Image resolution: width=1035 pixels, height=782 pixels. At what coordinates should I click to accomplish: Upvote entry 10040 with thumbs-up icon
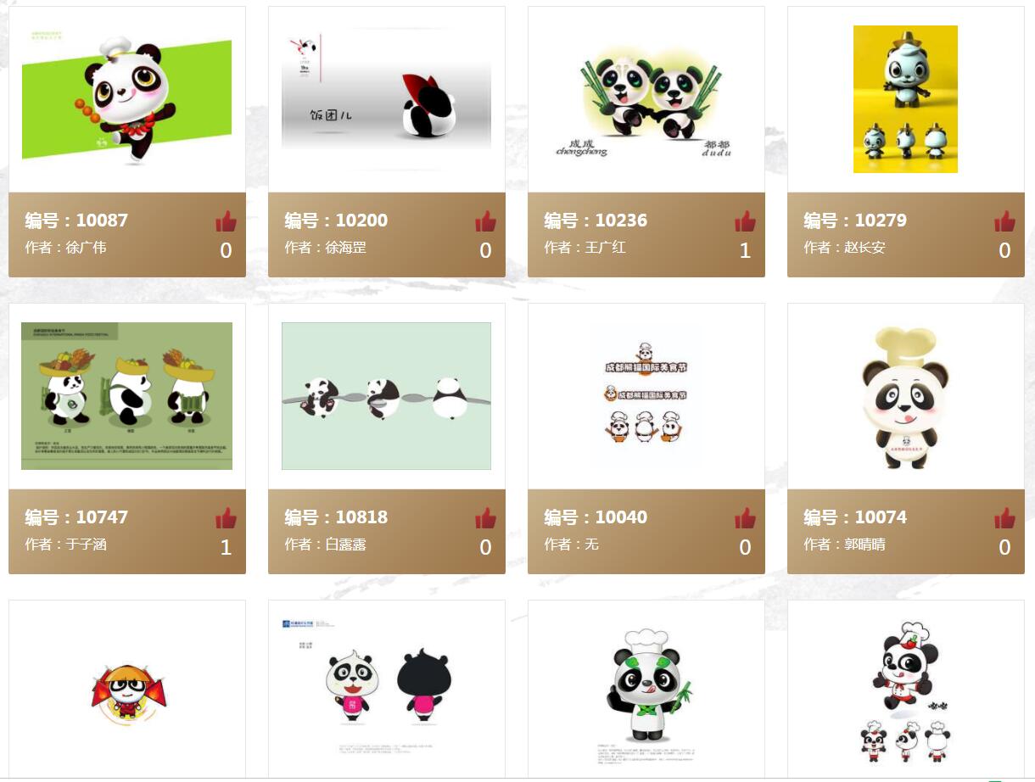pos(745,518)
